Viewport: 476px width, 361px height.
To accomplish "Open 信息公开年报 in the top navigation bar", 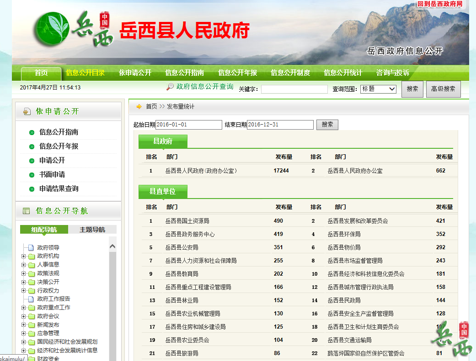I will [237, 73].
